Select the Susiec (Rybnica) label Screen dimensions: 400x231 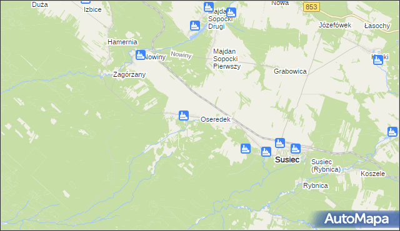coord(326,165)
